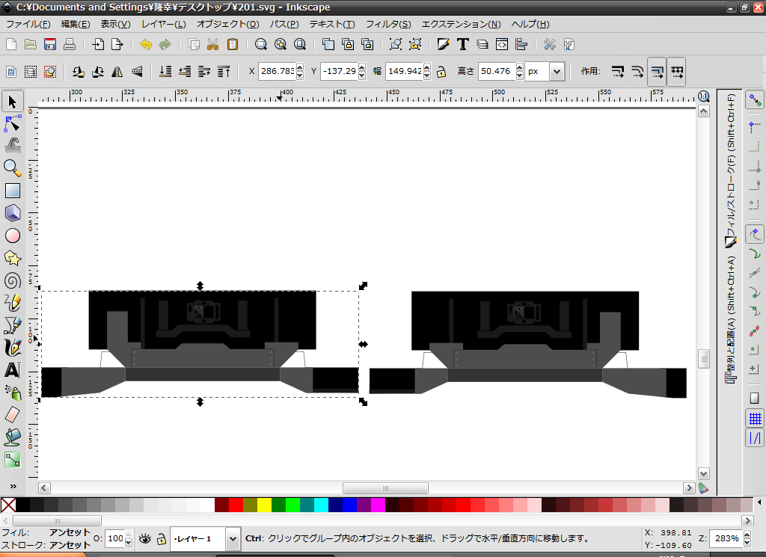Toggle current layer visibility eye icon
Viewport: 766px width, 557px height.
[145, 538]
